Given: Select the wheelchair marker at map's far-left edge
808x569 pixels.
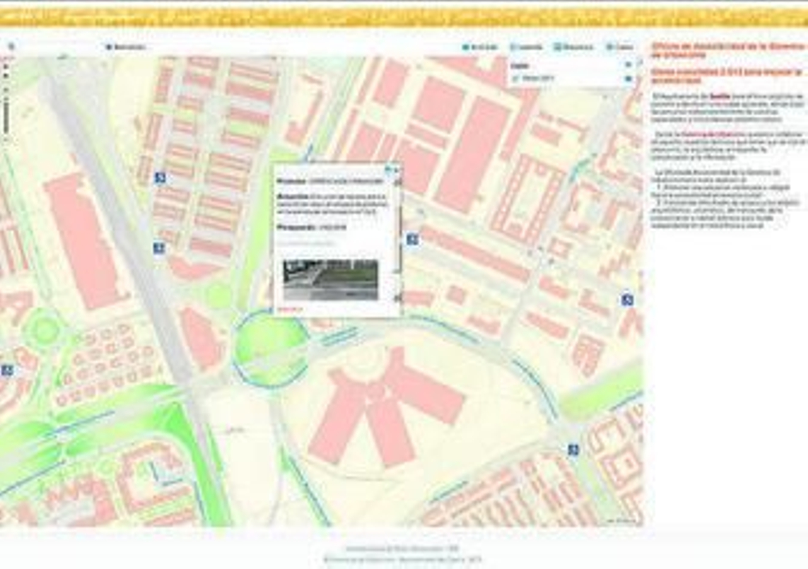Looking at the screenshot, I should [7, 370].
